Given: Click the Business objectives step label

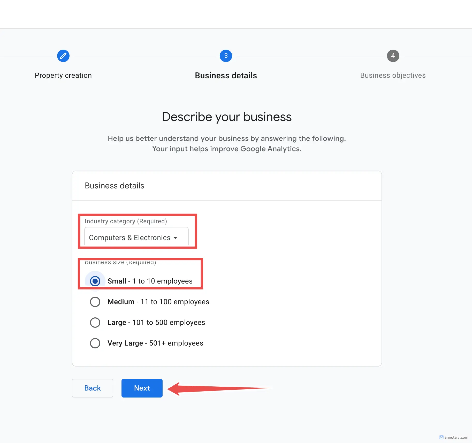Looking at the screenshot, I should pyautogui.click(x=393, y=75).
